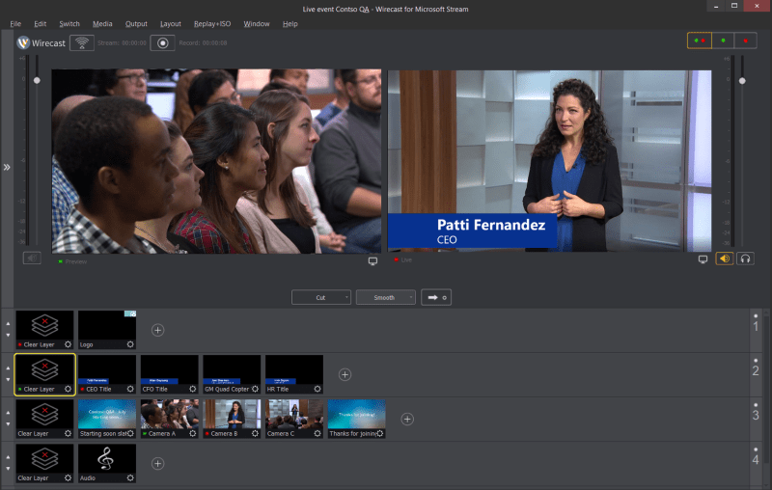Click the Go transition arrow button
This screenshot has width=772, height=490.
tap(436, 297)
